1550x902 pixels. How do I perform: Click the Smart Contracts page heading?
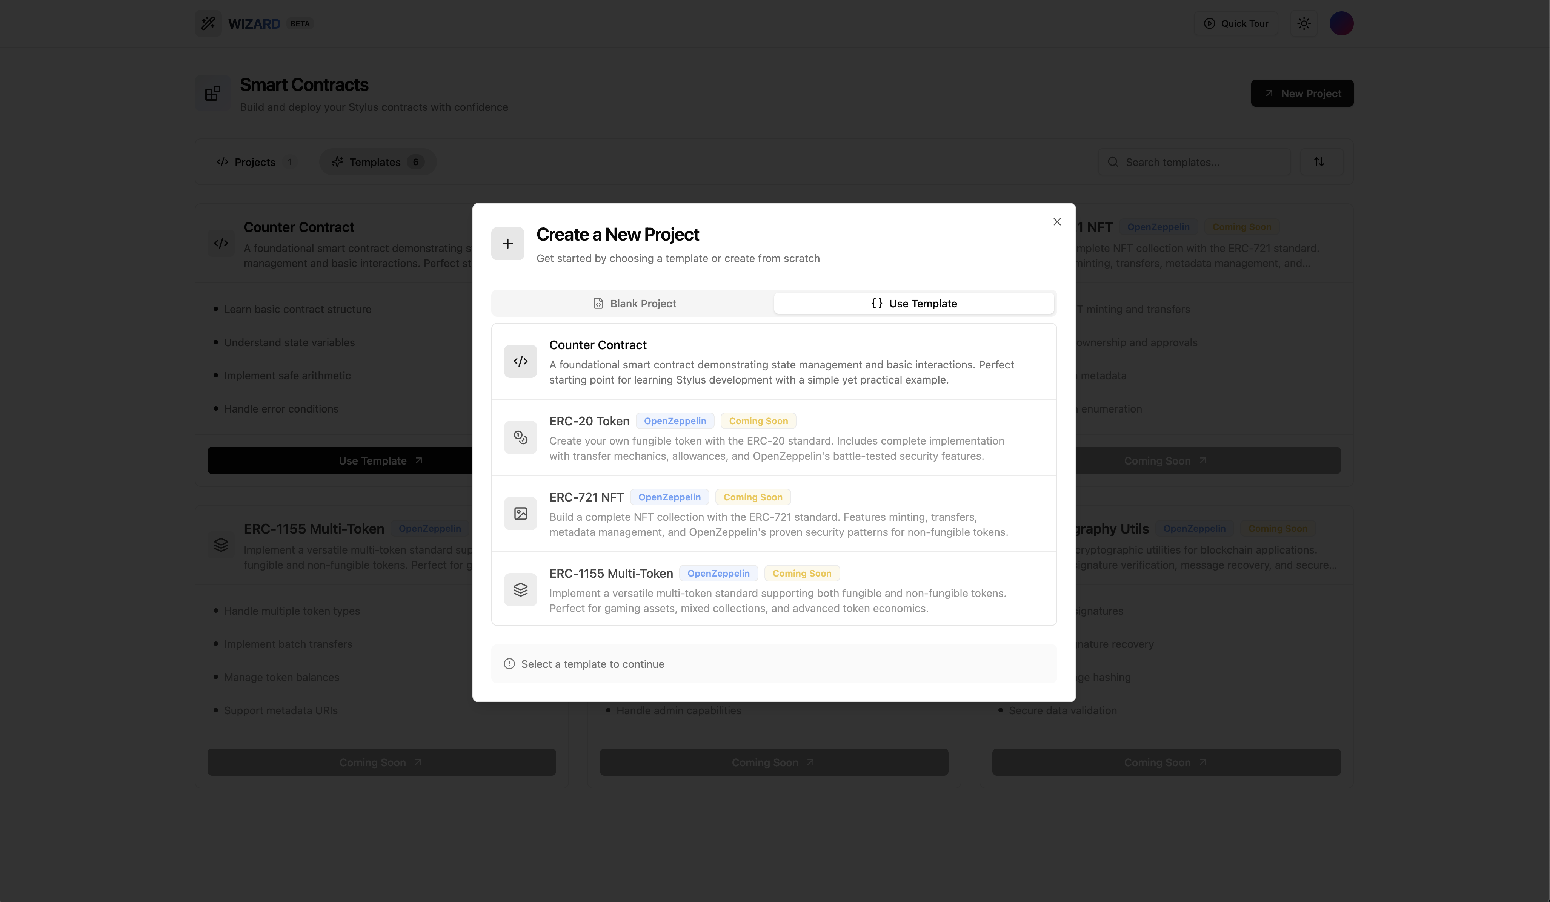point(304,85)
